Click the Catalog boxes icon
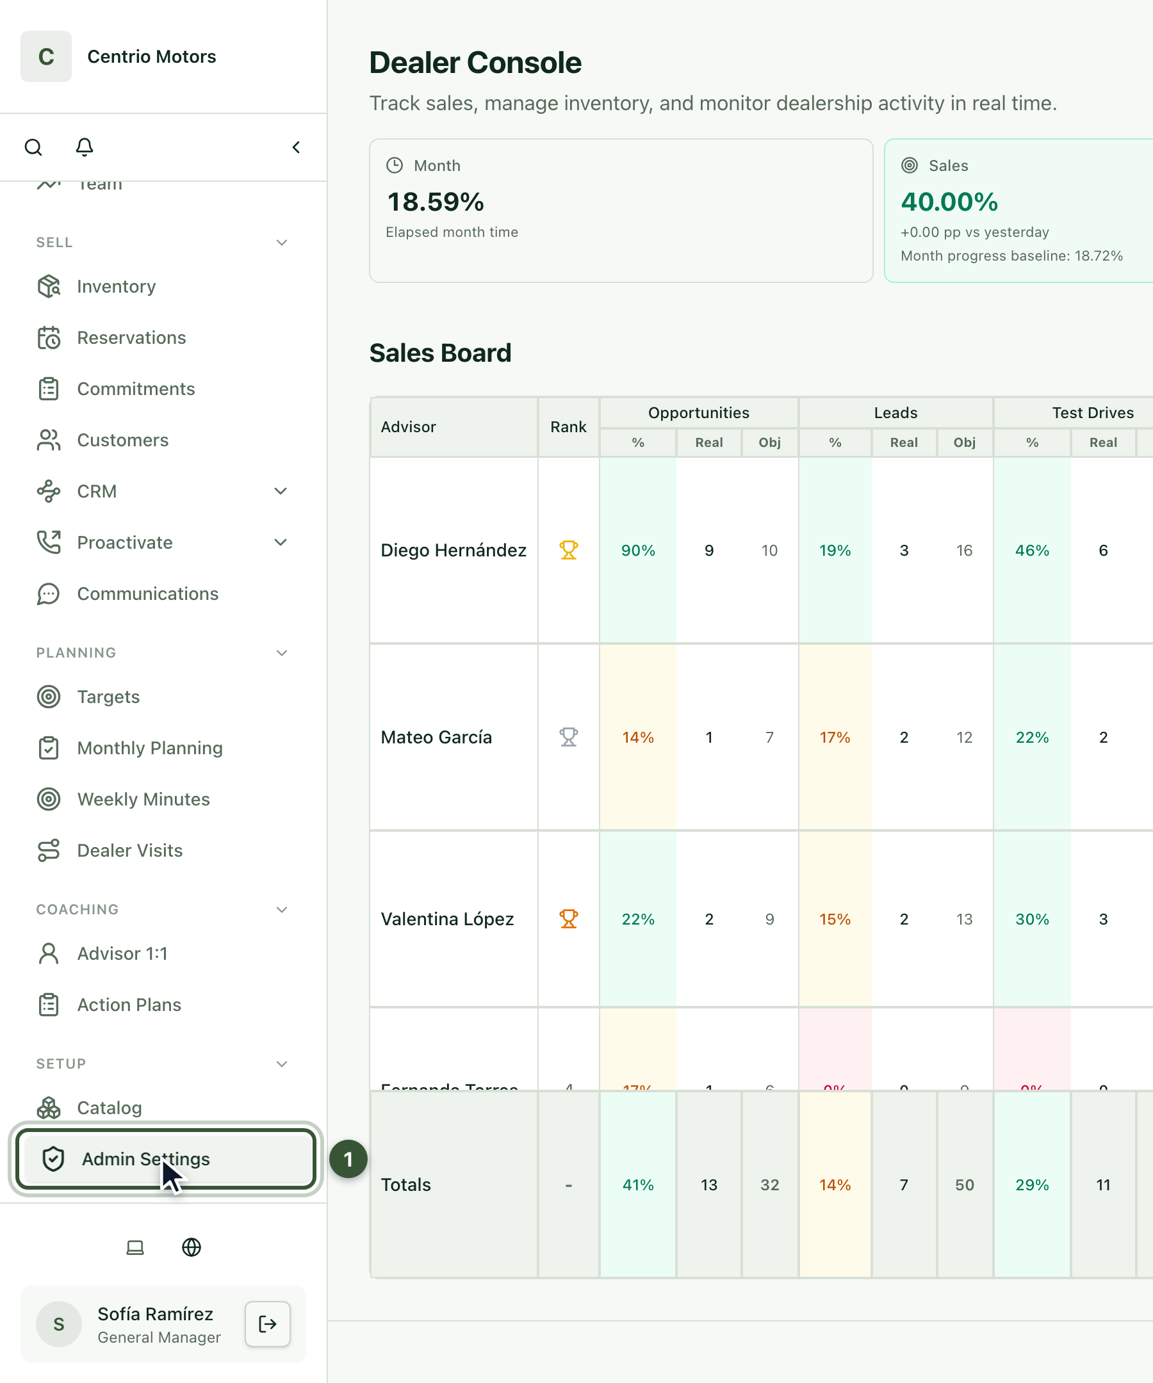The width and height of the screenshot is (1153, 1383). [49, 1108]
